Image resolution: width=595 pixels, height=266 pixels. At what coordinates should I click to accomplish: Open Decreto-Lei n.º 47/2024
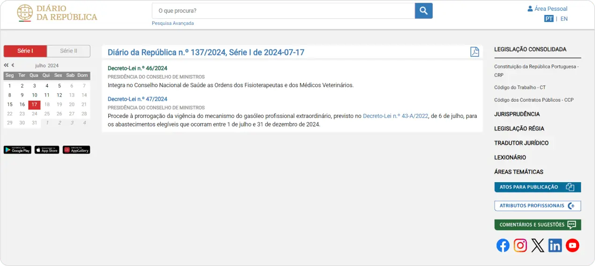point(137,99)
